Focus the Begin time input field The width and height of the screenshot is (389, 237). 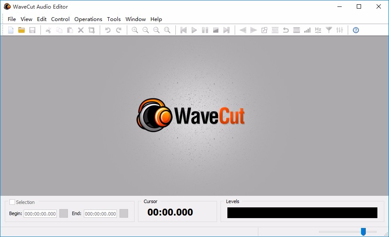coord(40,213)
